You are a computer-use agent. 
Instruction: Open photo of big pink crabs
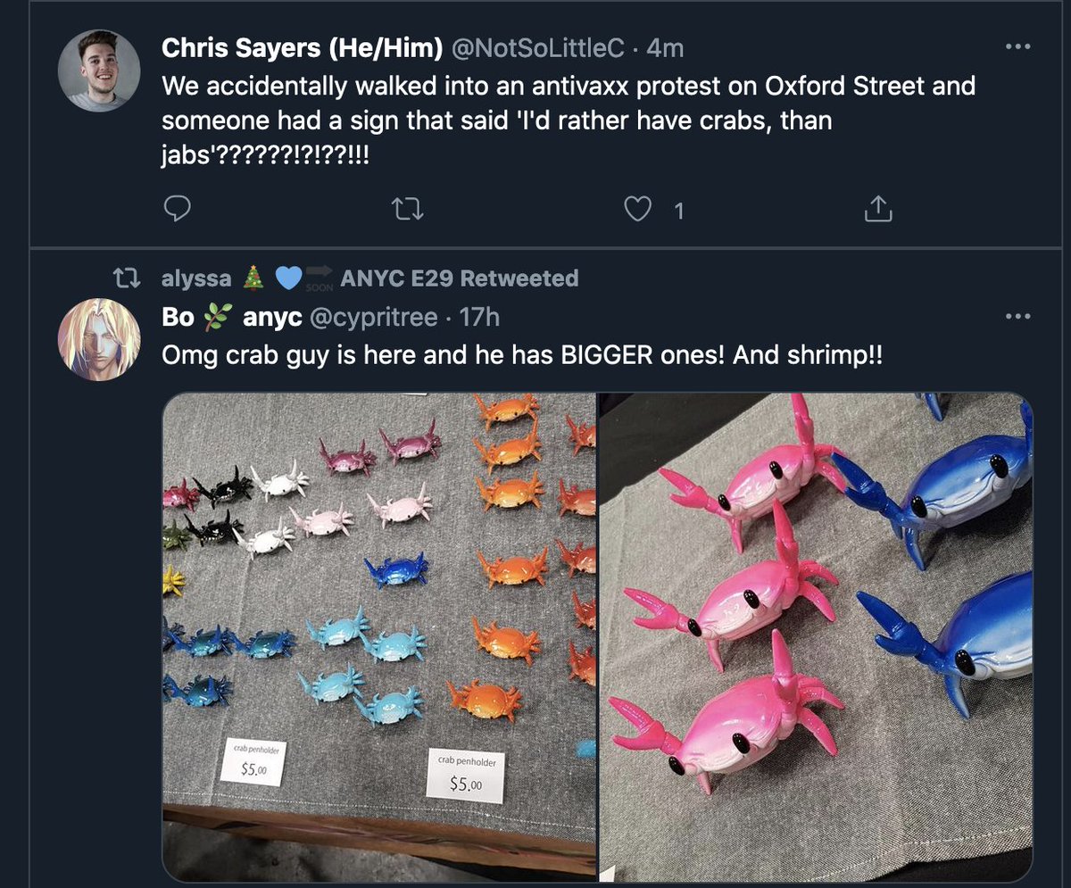coord(816,638)
